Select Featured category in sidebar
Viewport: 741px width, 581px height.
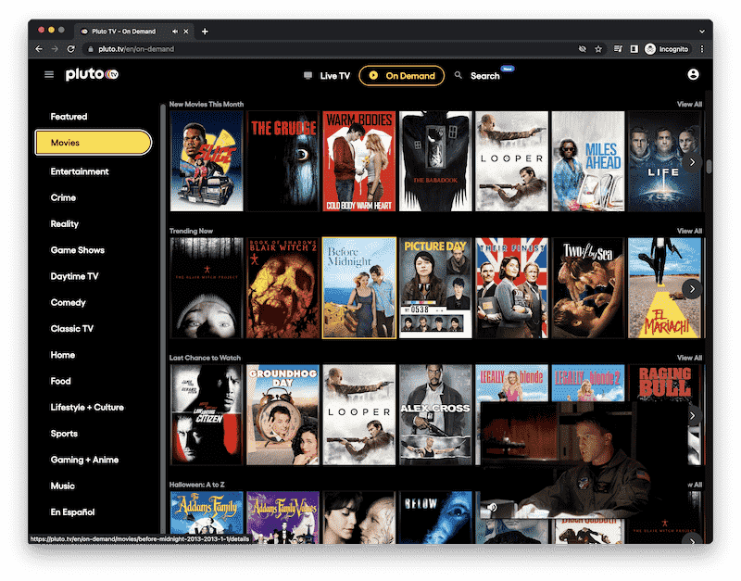69,117
